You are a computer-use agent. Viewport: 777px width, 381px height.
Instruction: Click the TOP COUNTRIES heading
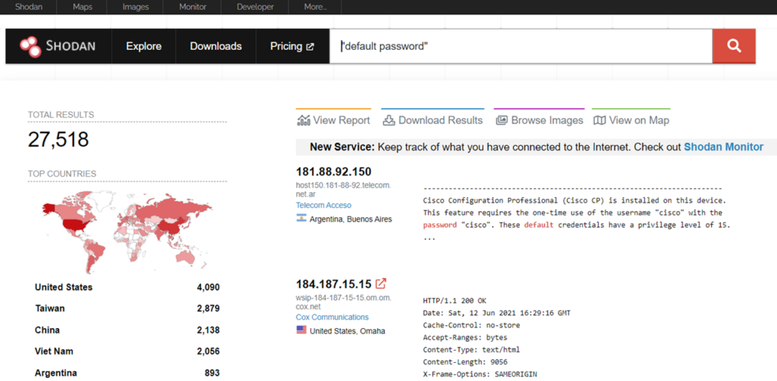pyautogui.click(x=62, y=173)
